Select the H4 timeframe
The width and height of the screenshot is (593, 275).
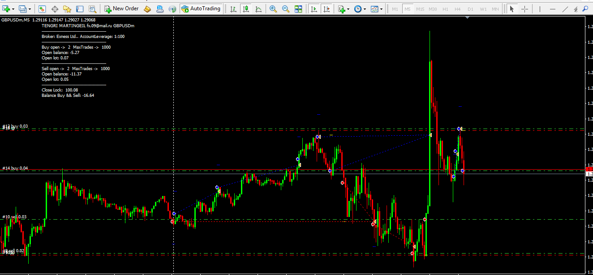pyautogui.click(x=458, y=9)
